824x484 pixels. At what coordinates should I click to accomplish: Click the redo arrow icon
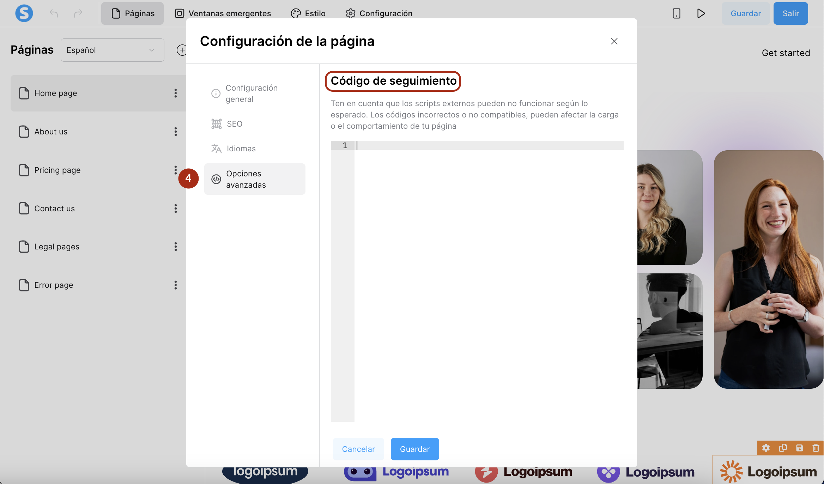coord(78,13)
